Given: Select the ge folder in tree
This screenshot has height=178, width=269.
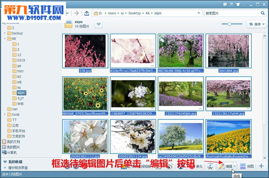Looking at the screenshot, I should tap(17, 66).
